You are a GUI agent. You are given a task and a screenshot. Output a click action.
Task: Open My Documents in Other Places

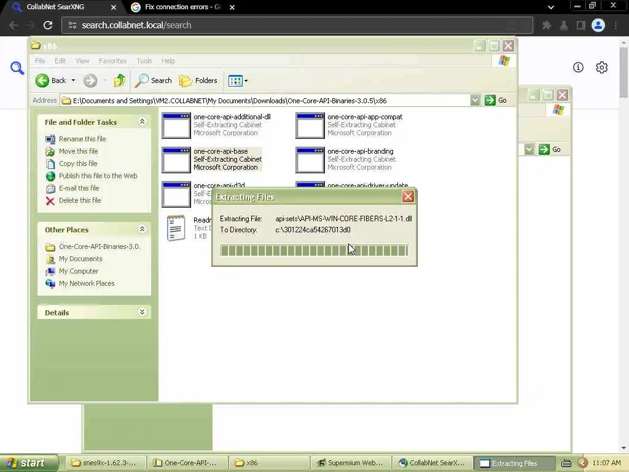[x=80, y=259]
